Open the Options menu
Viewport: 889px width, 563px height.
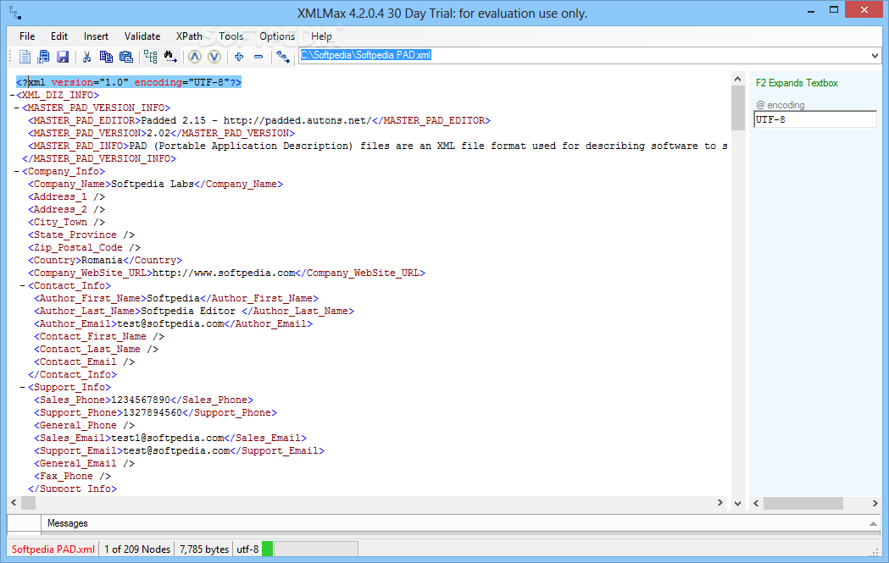(x=277, y=36)
